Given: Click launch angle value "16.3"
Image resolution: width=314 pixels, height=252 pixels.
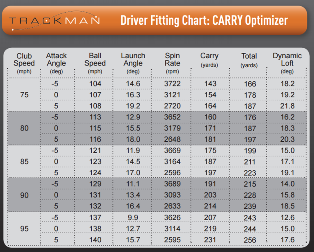Looking at the screenshot, I should [133, 95].
